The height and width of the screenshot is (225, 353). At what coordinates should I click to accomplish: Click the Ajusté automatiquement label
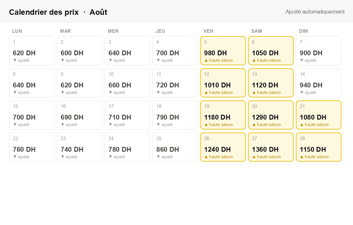[x=315, y=12]
